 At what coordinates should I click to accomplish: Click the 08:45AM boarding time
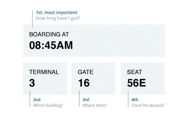coord(51,45)
